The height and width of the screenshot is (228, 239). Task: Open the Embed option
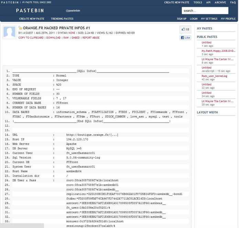(x=75, y=38)
